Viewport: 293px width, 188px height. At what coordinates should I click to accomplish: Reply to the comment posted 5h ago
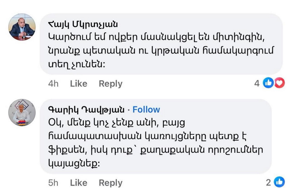point(110,182)
